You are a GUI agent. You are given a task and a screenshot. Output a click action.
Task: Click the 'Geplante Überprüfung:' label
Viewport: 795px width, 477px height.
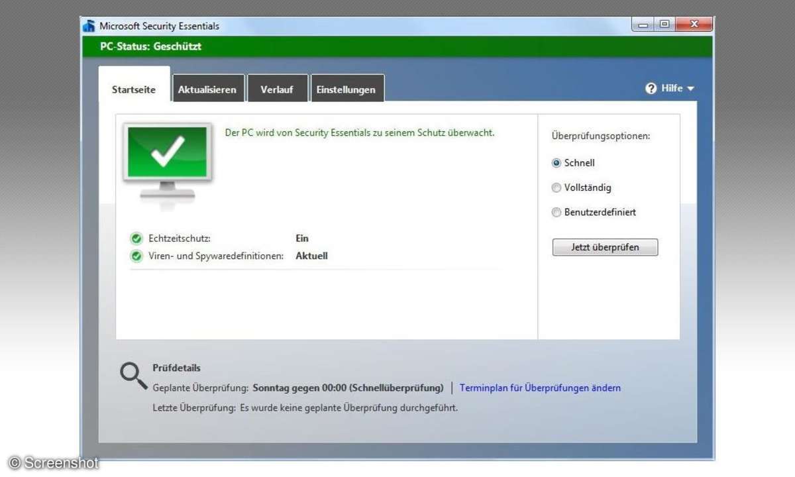[x=201, y=388]
